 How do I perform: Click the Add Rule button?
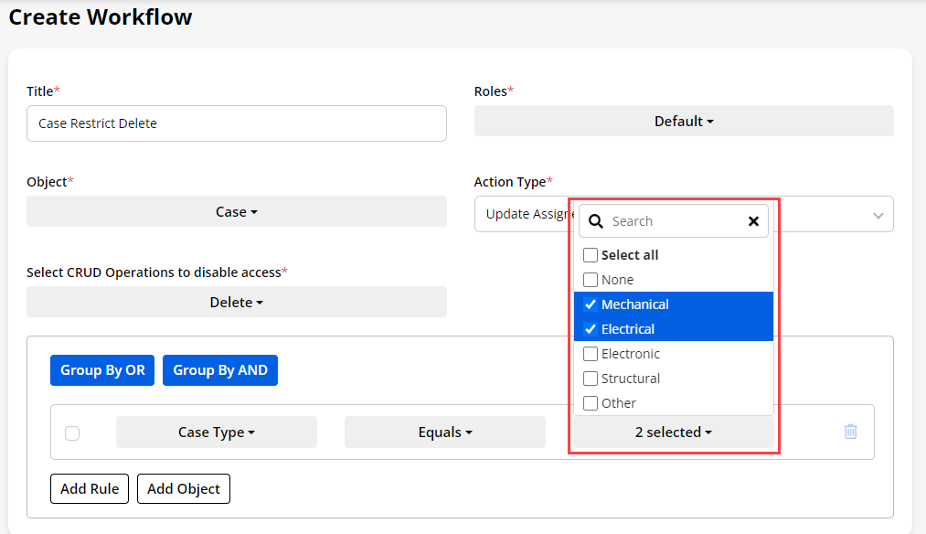[x=90, y=489]
